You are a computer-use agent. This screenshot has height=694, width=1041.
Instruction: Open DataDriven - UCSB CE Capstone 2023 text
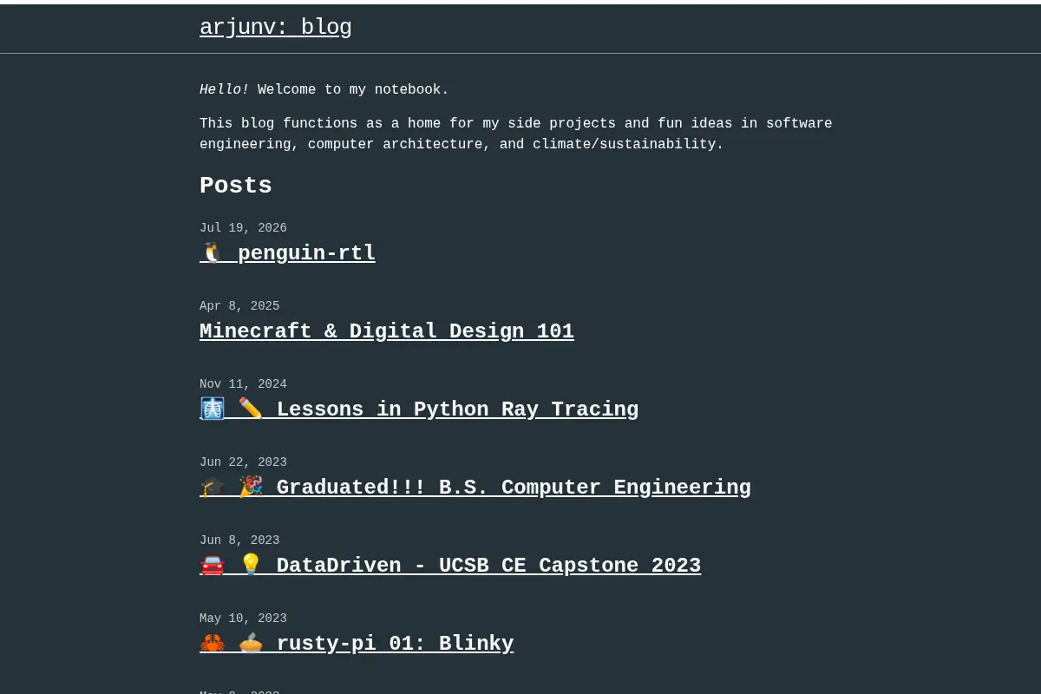(x=488, y=566)
